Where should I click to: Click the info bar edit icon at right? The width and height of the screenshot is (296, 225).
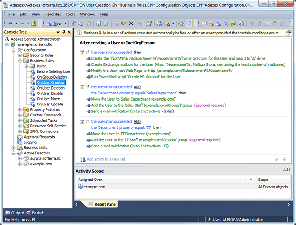click(288, 33)
